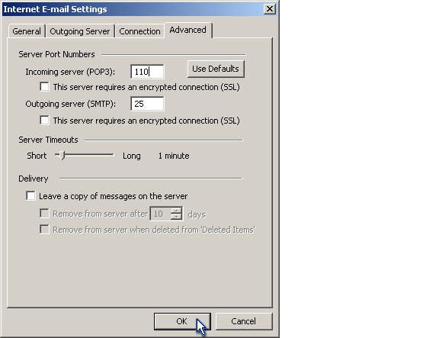Image resolution: width=439 pixels, height=338 pixels.
Task: Tick Remove from server when deleted checkbox
Action: coord(44,230)
